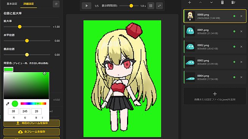Switch to the 基本設定 tab
Image resolution: width=248 pixels, height=139 pixels.
click(x=12, y=4)
